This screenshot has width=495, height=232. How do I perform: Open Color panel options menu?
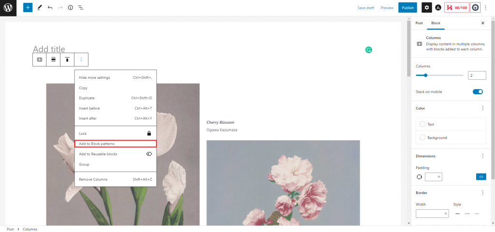pos(482,108)
